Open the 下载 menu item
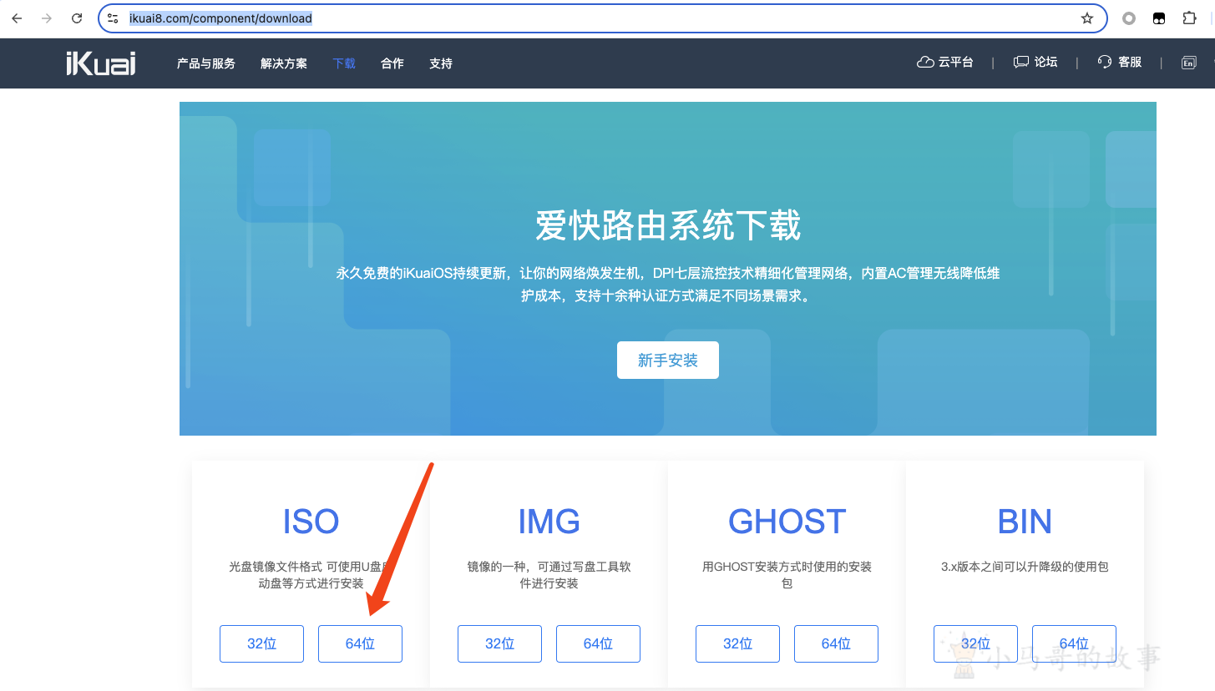This screenshot has height=691, width=1215. [344, 63]
